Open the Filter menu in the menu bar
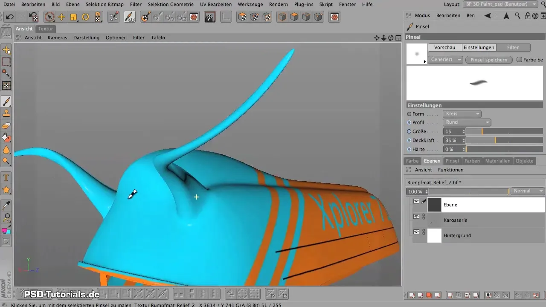This screenshot has width=546, height=307. (x=136, y=4)
